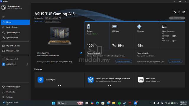Open the weather widget on taskbar
The height and width of the screenshot is (106, 189).
click(10, 103)
